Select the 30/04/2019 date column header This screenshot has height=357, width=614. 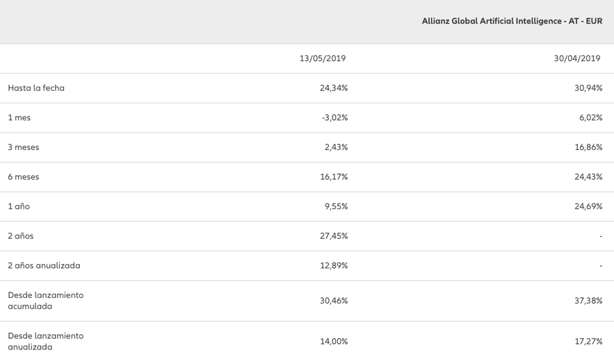click(x=576, y=59)
